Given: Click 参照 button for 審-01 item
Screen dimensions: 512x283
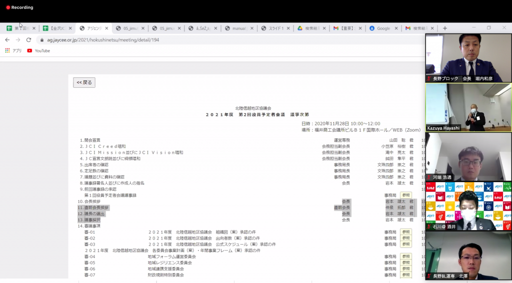Looking at the screenshot, I should 405,232.
